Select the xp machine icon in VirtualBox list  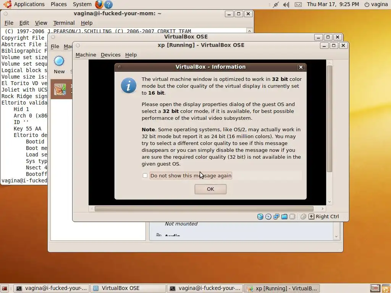point(60,89)
